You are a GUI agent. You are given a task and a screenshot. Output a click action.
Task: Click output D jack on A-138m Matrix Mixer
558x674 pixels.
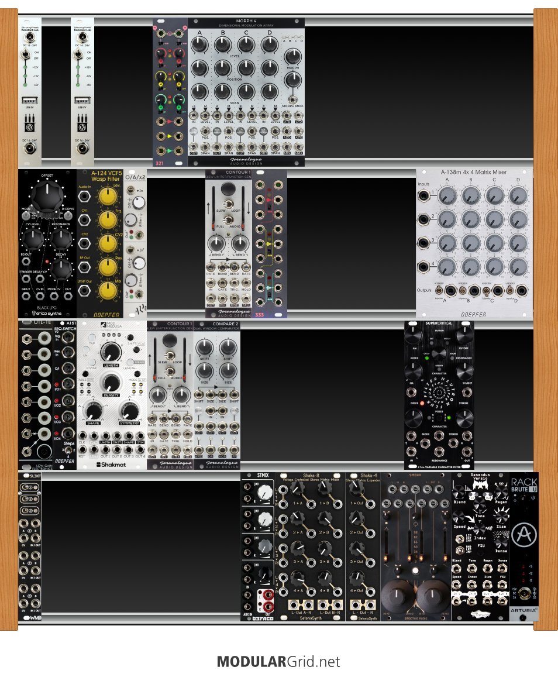522,291
